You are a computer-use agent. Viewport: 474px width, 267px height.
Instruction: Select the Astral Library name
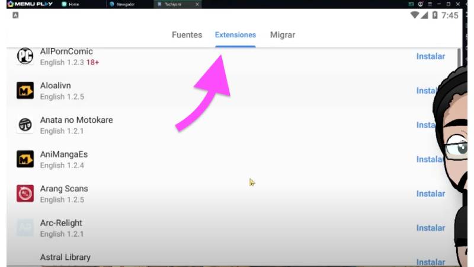tap(65, 258)
